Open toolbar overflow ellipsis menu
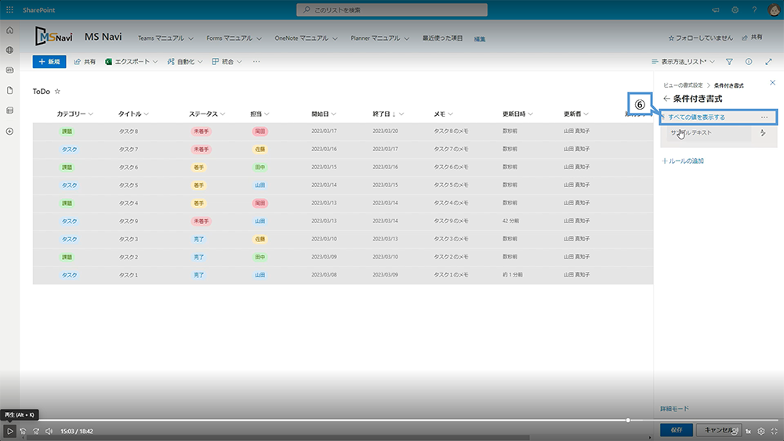This screenshot has width=784, height=441. tap(256, 62)
